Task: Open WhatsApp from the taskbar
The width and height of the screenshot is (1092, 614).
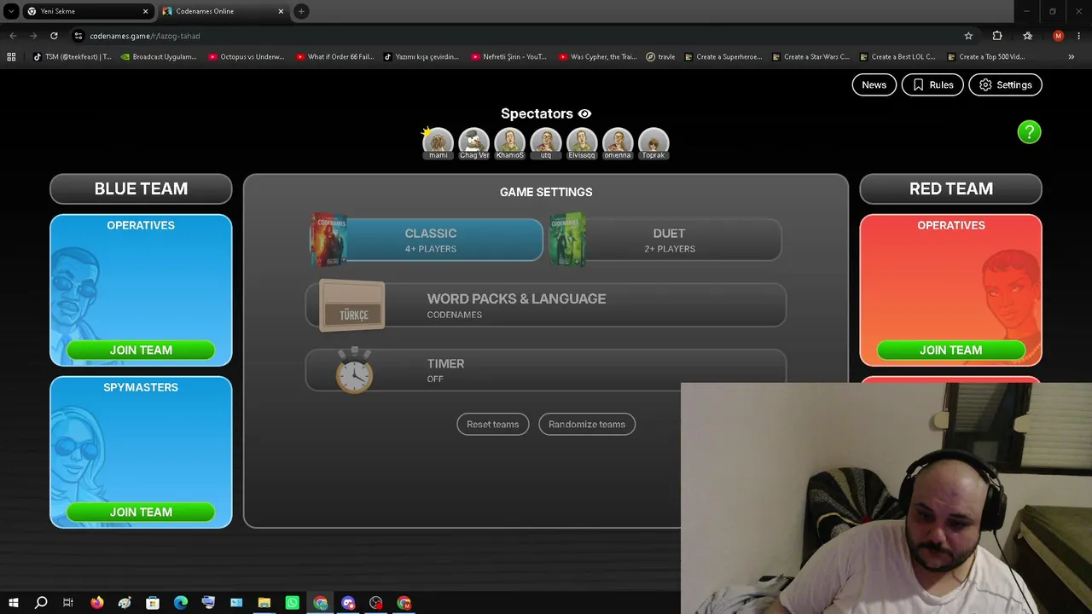Action: [293, 603]
